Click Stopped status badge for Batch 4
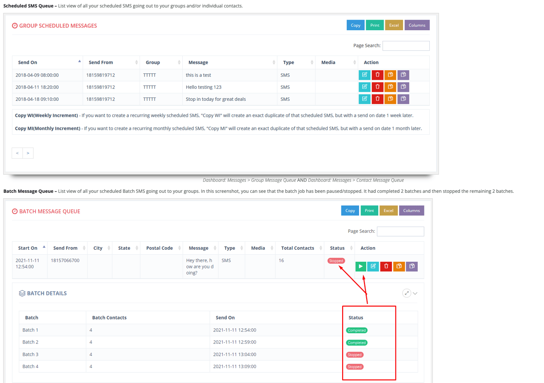Viewport: 544px width, 383px height. click(x=355, y=367)
